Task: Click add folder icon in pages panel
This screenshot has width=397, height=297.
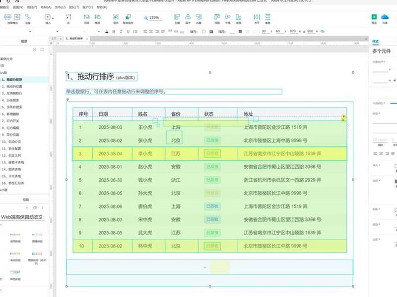Action: pyautogui.click(x=42, y=49)
